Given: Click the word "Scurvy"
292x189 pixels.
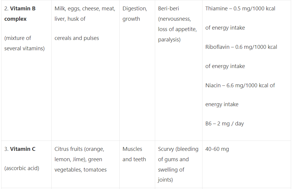Looking at the screenshot, I should click(x=166, y=149).
